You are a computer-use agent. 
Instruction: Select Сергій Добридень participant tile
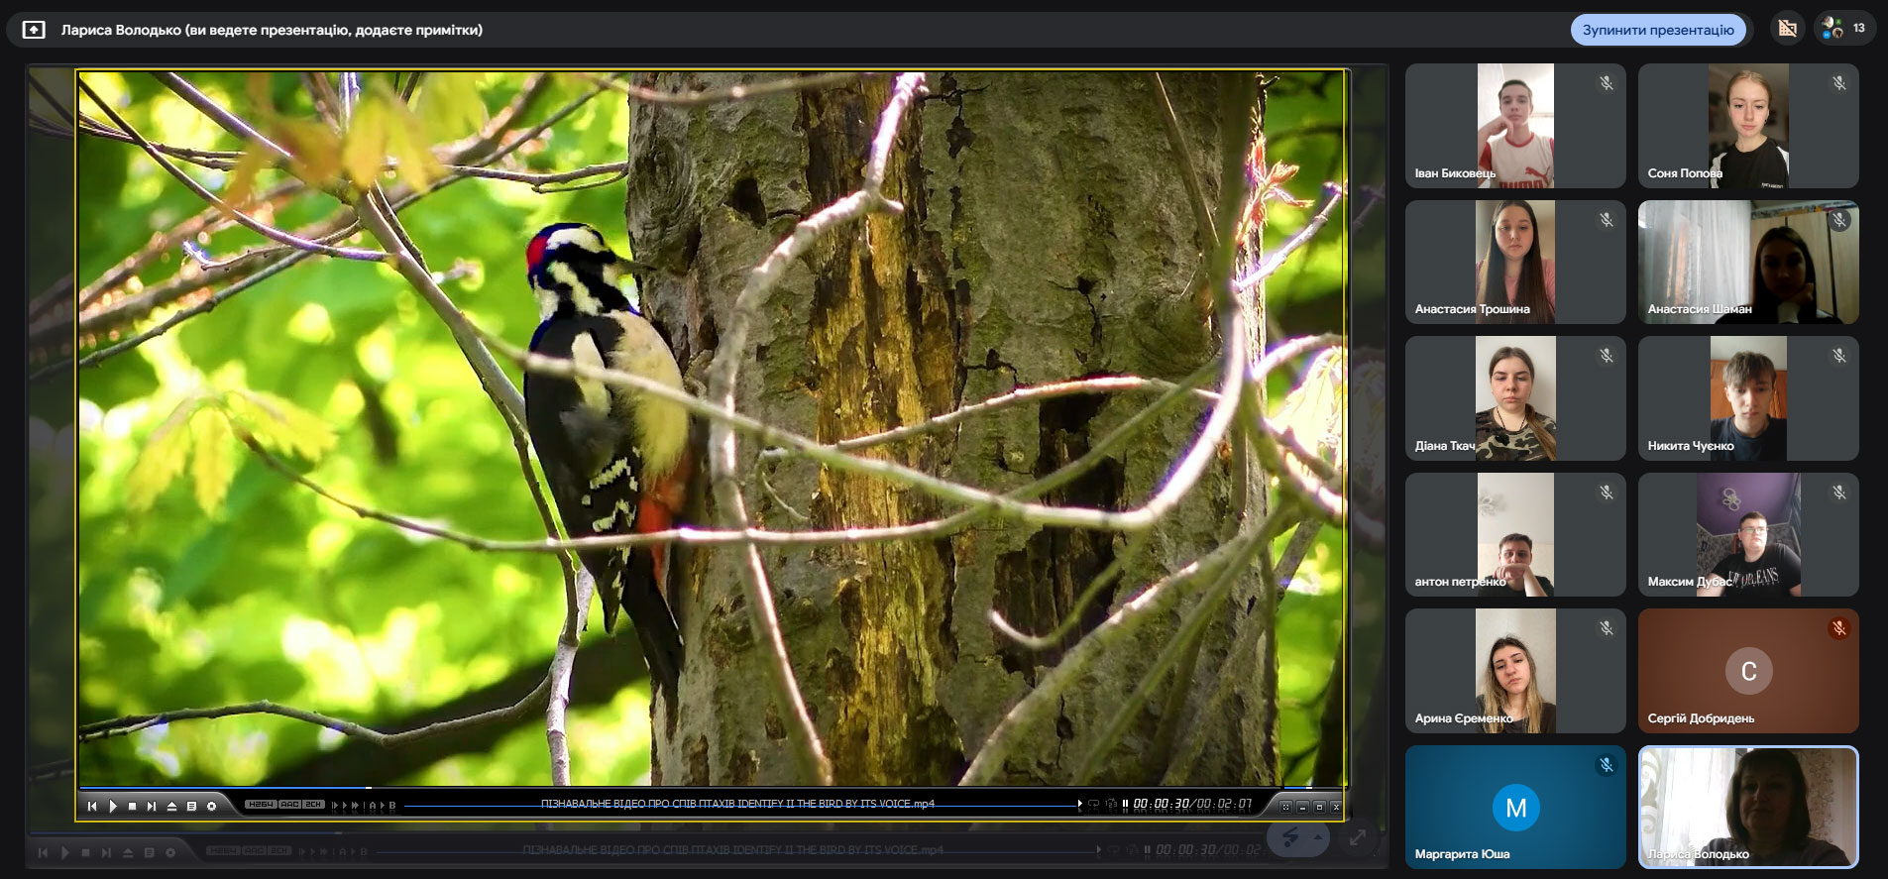click(1747, 671)
